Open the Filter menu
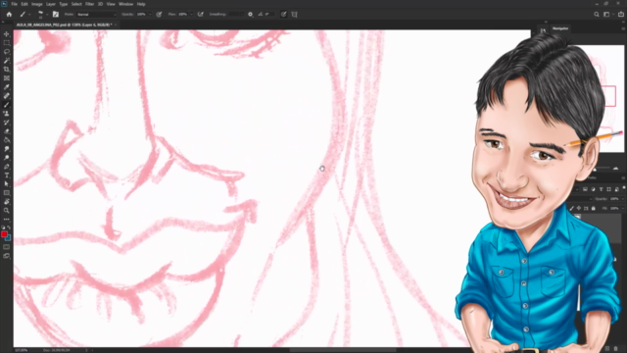This screenshot has width=627, height=353. point(89,4)
